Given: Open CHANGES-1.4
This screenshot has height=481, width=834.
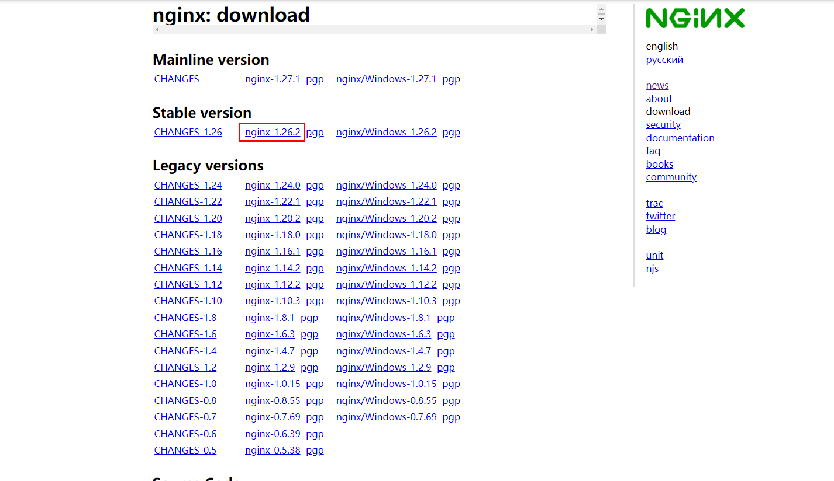Looking at the screenshot, I should 185,351.
